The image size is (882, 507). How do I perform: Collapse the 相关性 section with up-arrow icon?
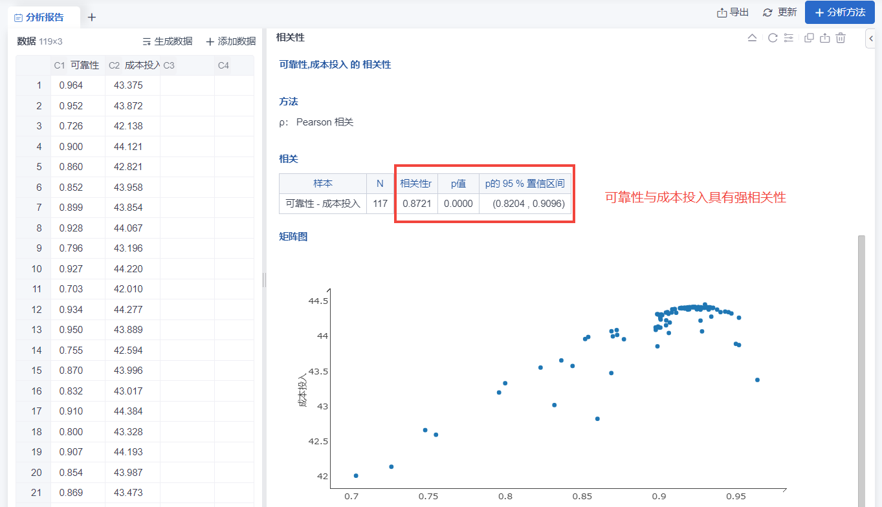tap(752, 38)
